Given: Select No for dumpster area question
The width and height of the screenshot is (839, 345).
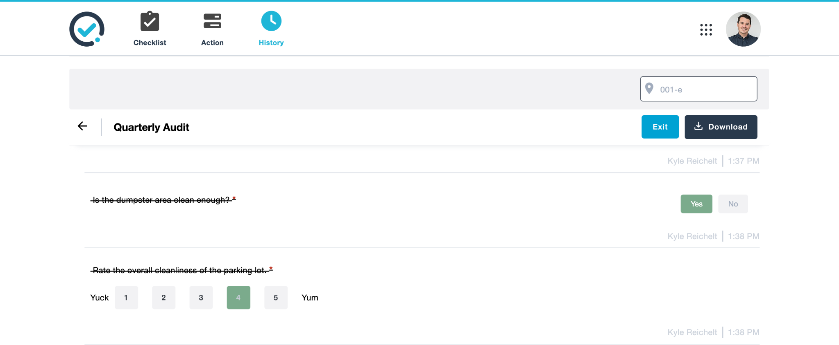Looking at the screenshot, I should pyautogui.click(x=733, y=204).
